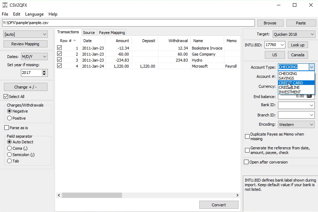The image size is (318, 212).
Task: Open the Dates format M/D/Y dropdown
Action: [x=34, y=57]
